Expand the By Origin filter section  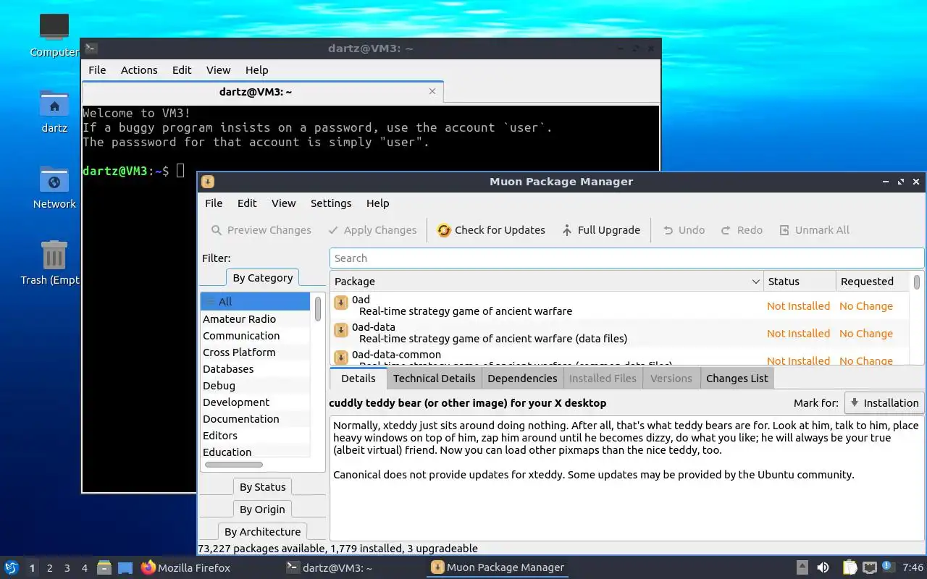[263, 510]
